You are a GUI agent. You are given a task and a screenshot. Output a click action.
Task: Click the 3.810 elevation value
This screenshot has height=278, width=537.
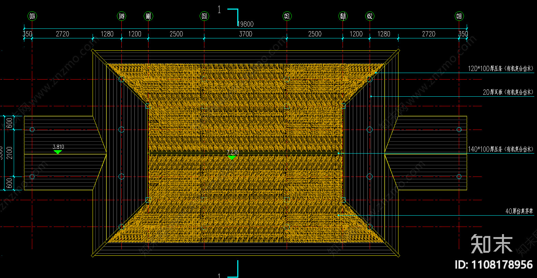[x=58, y=147]
